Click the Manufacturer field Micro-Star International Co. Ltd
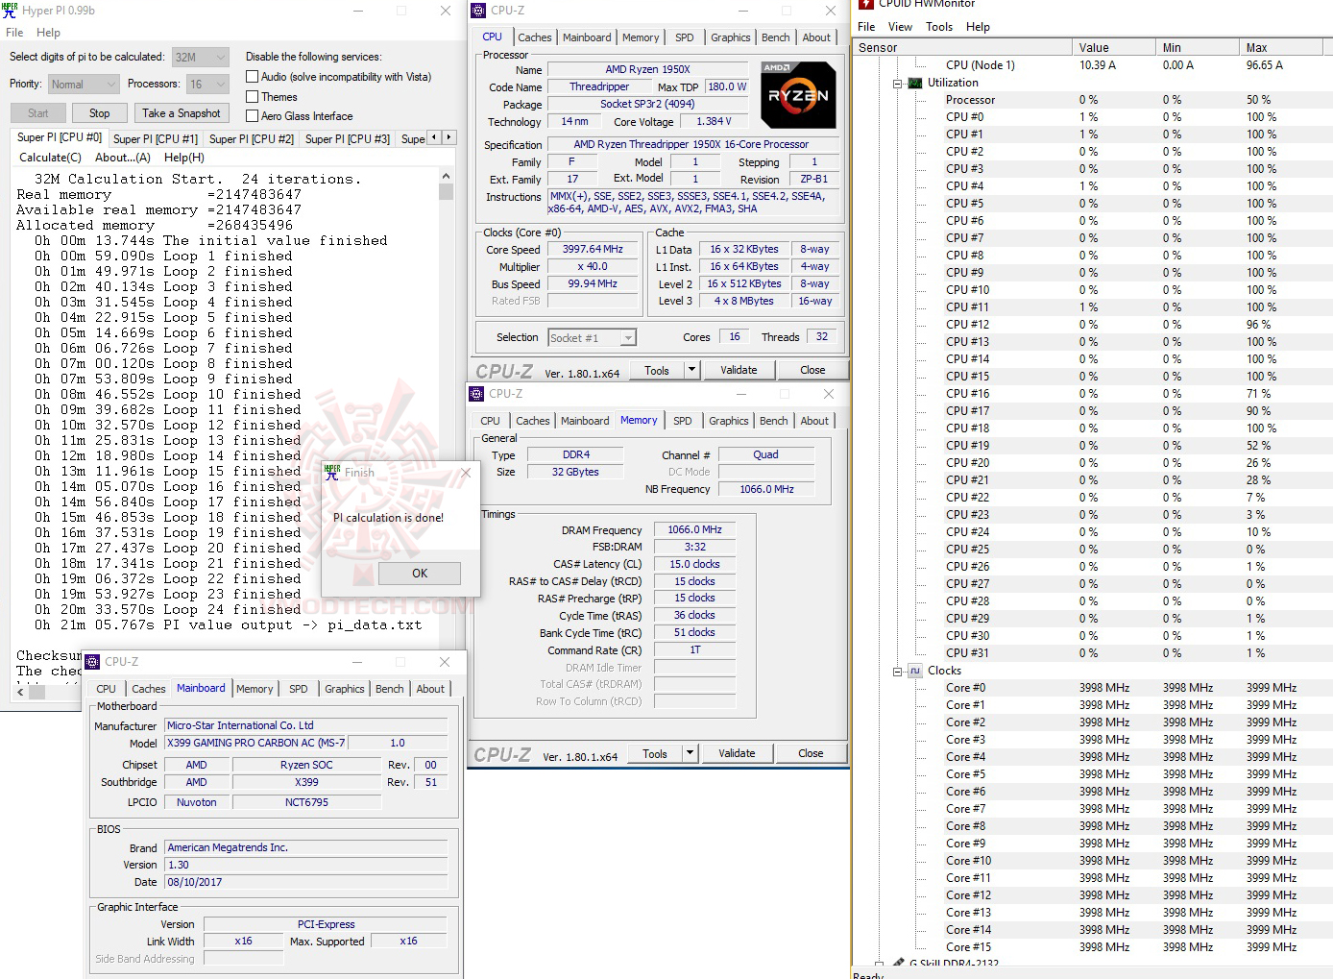 click(306, 726)
